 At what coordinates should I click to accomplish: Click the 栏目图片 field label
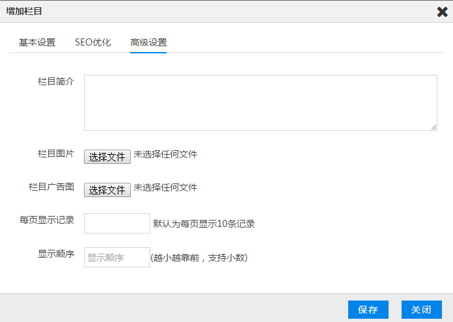56,154
